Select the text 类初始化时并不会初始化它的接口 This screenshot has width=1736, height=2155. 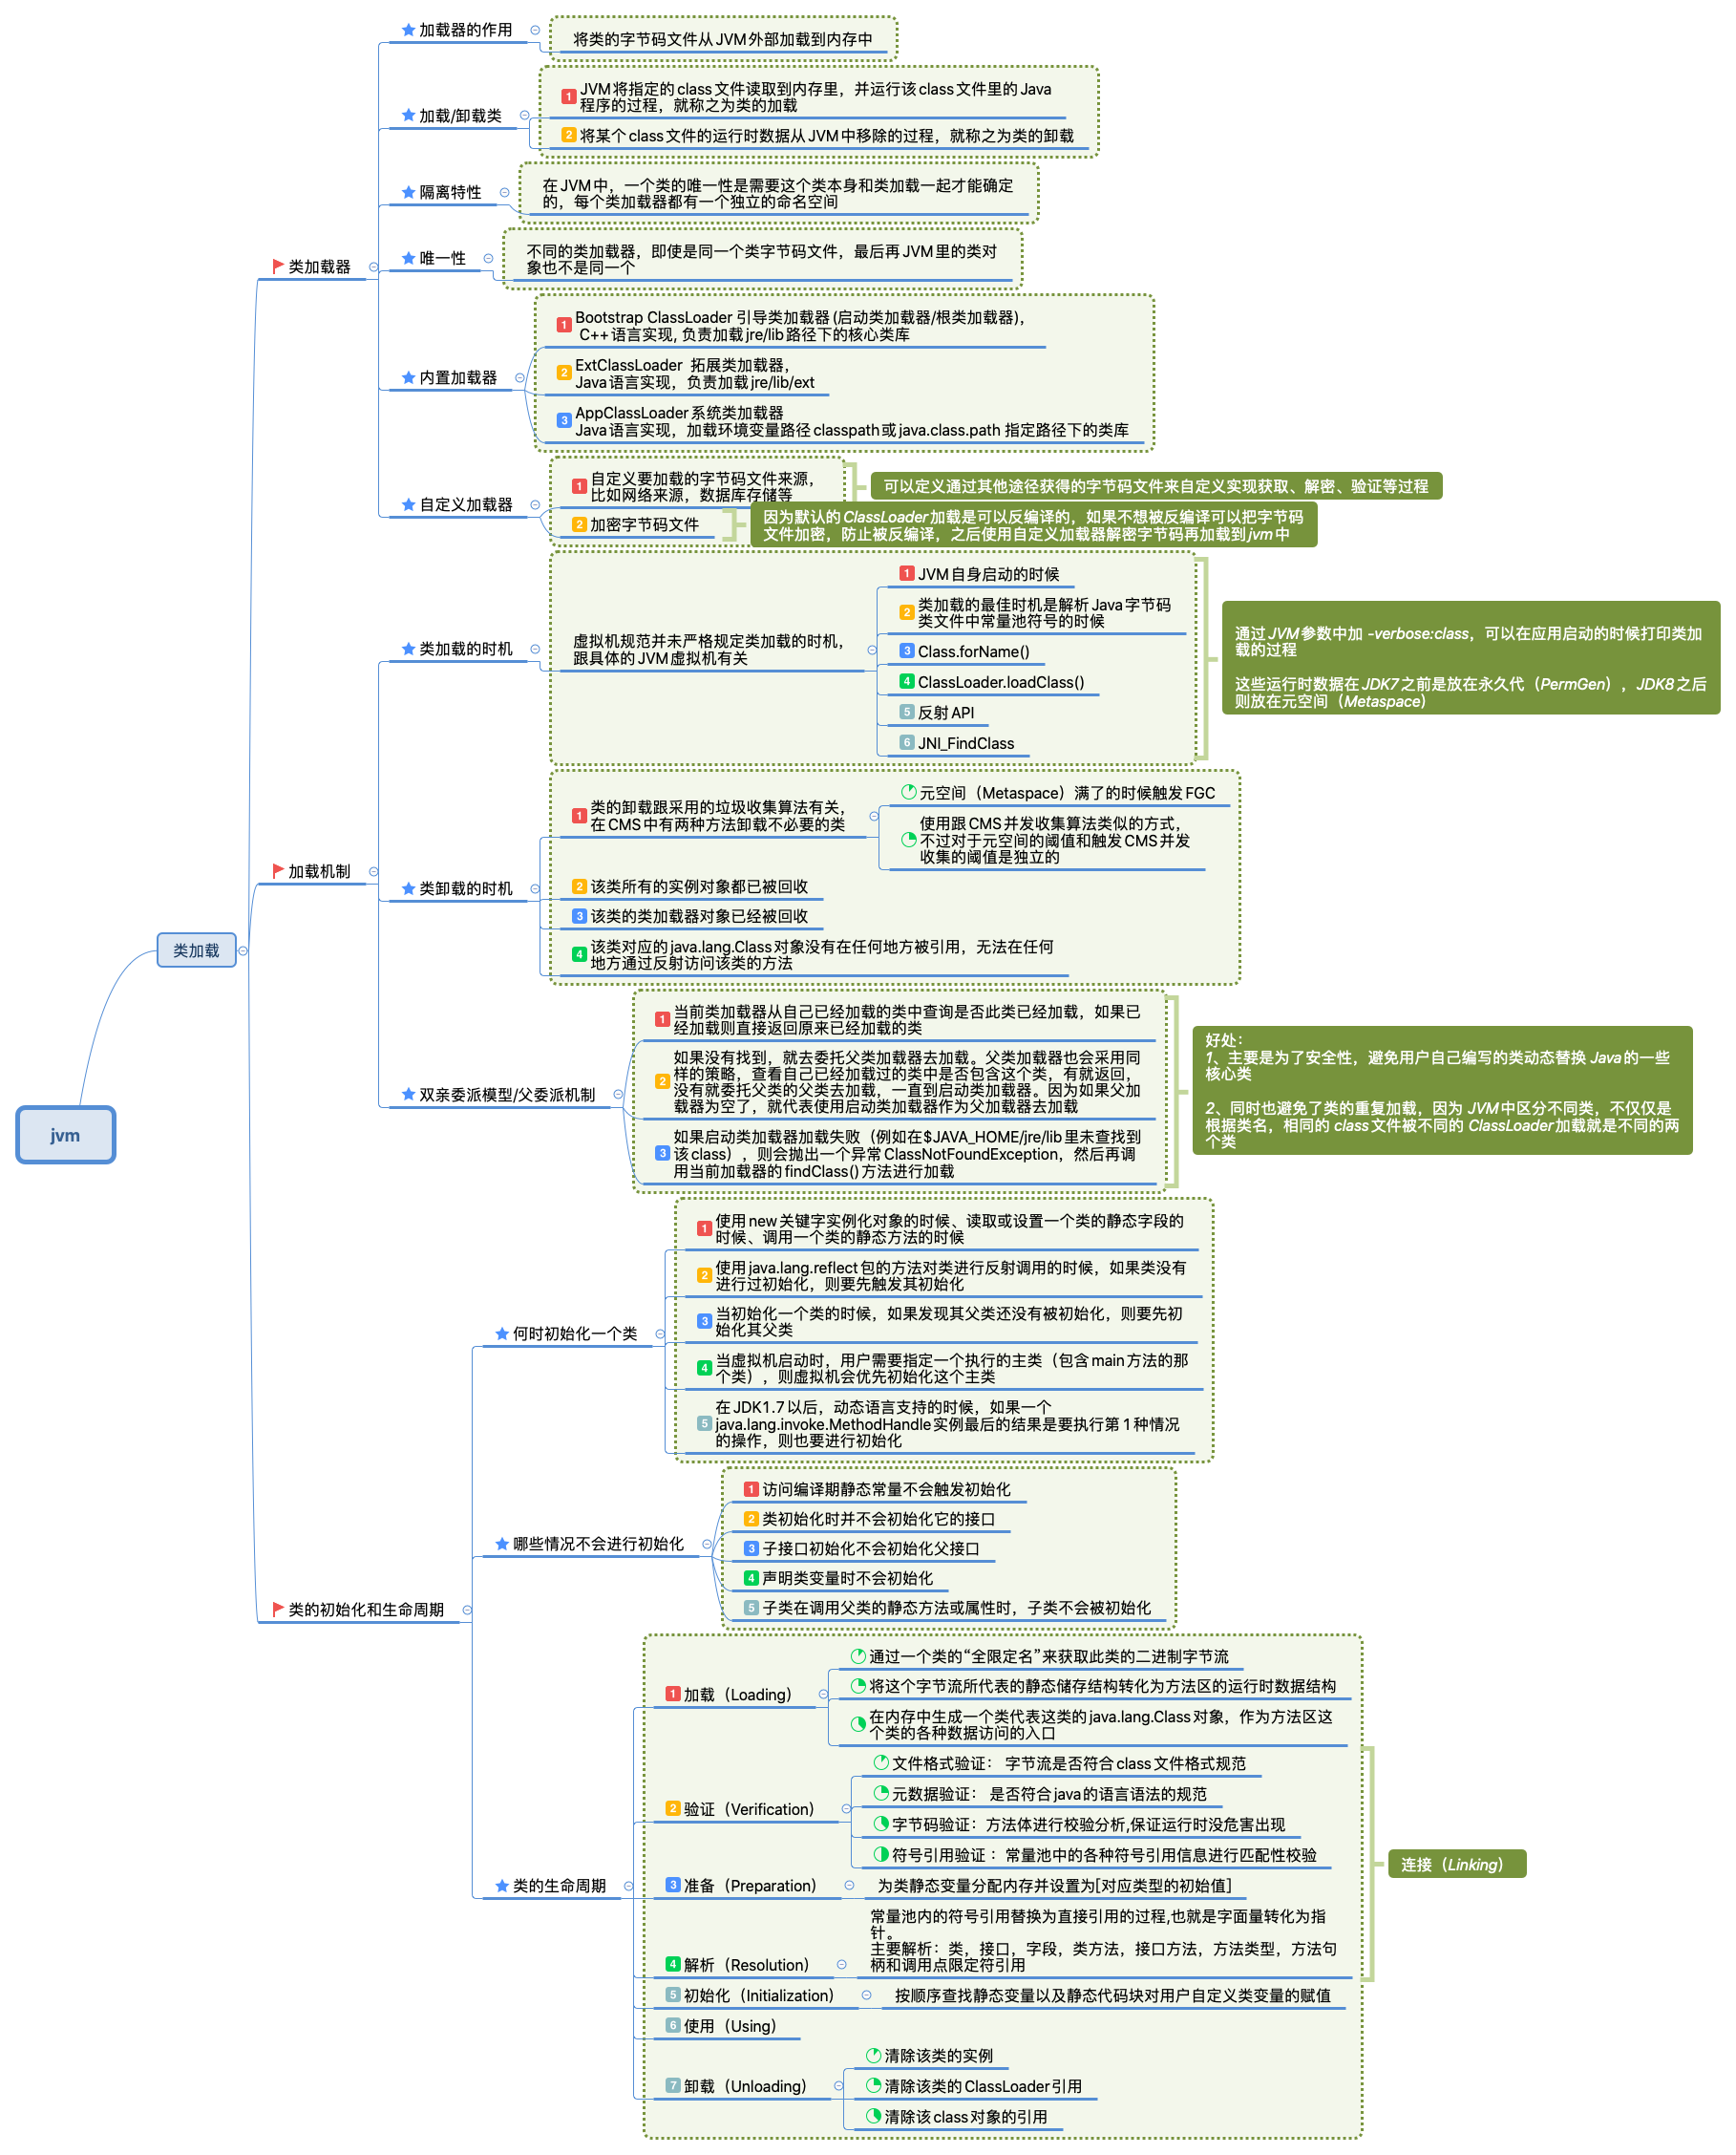(878, 1519)
